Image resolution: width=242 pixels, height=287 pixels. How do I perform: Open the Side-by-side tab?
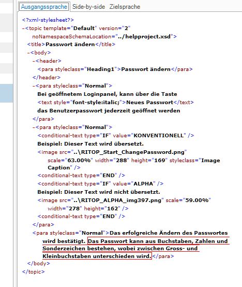point(88,7)
